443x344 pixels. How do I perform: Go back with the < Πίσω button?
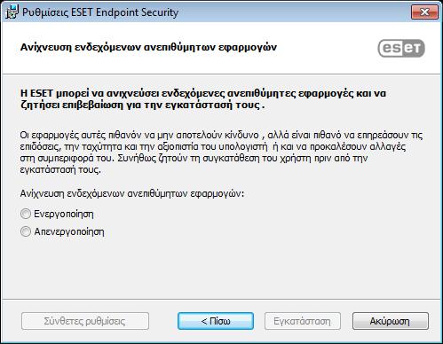[x=216, y=321]
